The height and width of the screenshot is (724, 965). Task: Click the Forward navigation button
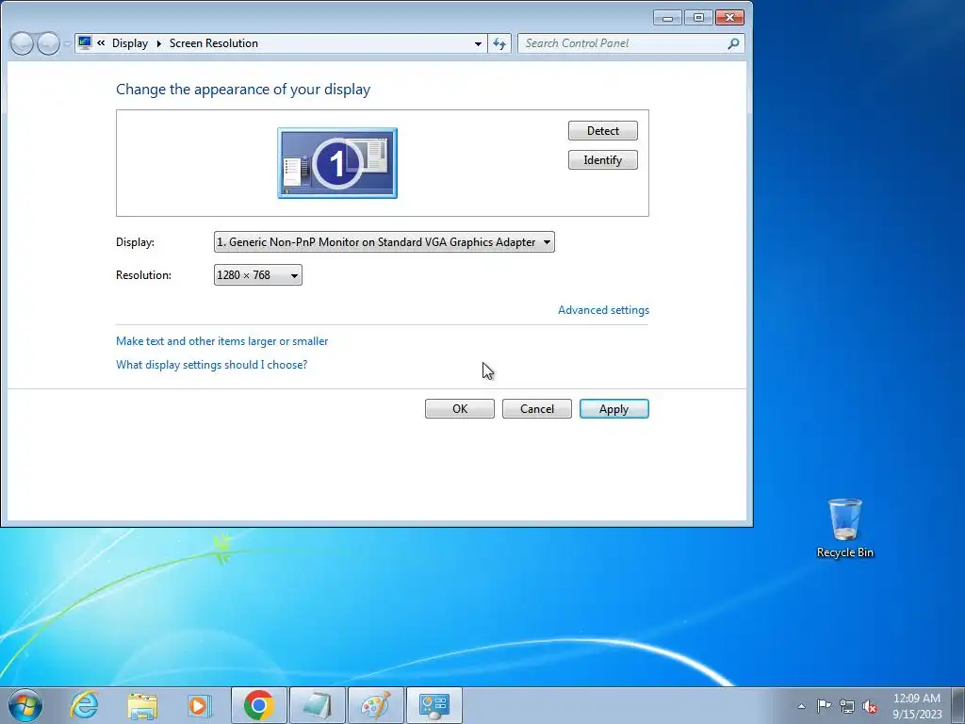point(48,43)
